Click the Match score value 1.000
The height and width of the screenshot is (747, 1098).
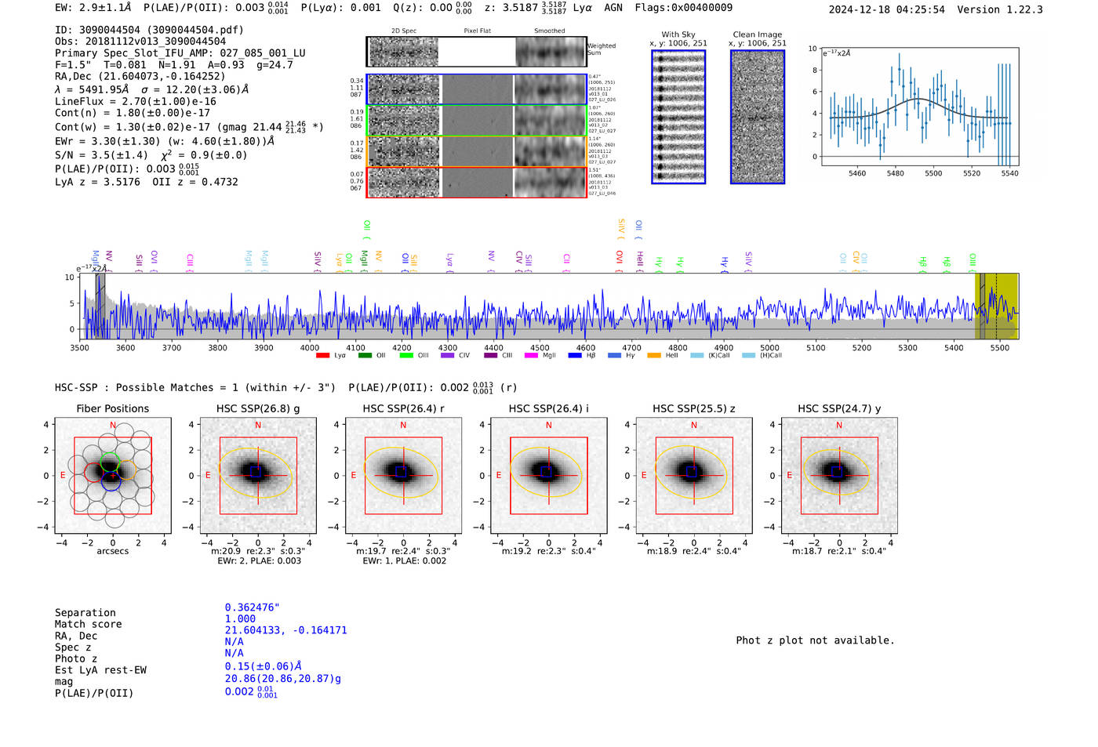click(x=240, y=619)
